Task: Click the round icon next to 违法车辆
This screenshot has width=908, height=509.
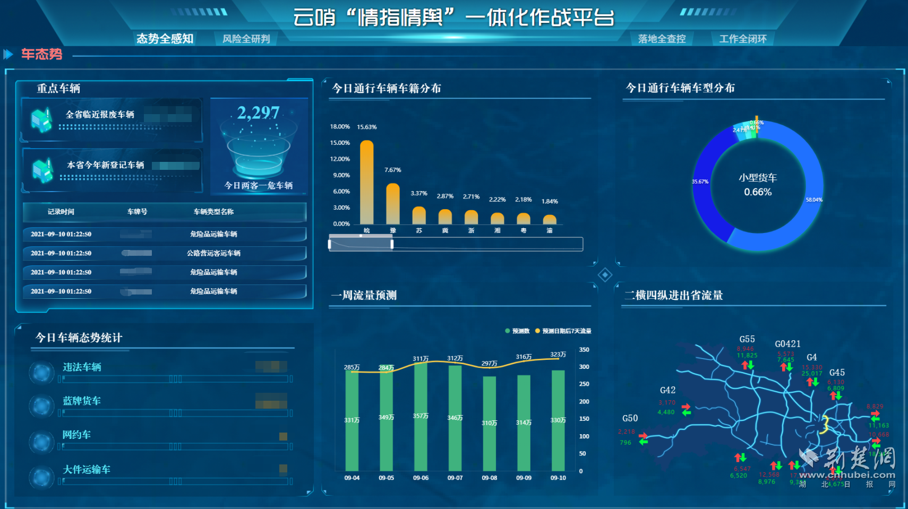Action: pyautogui.click(x=41, y=373)
